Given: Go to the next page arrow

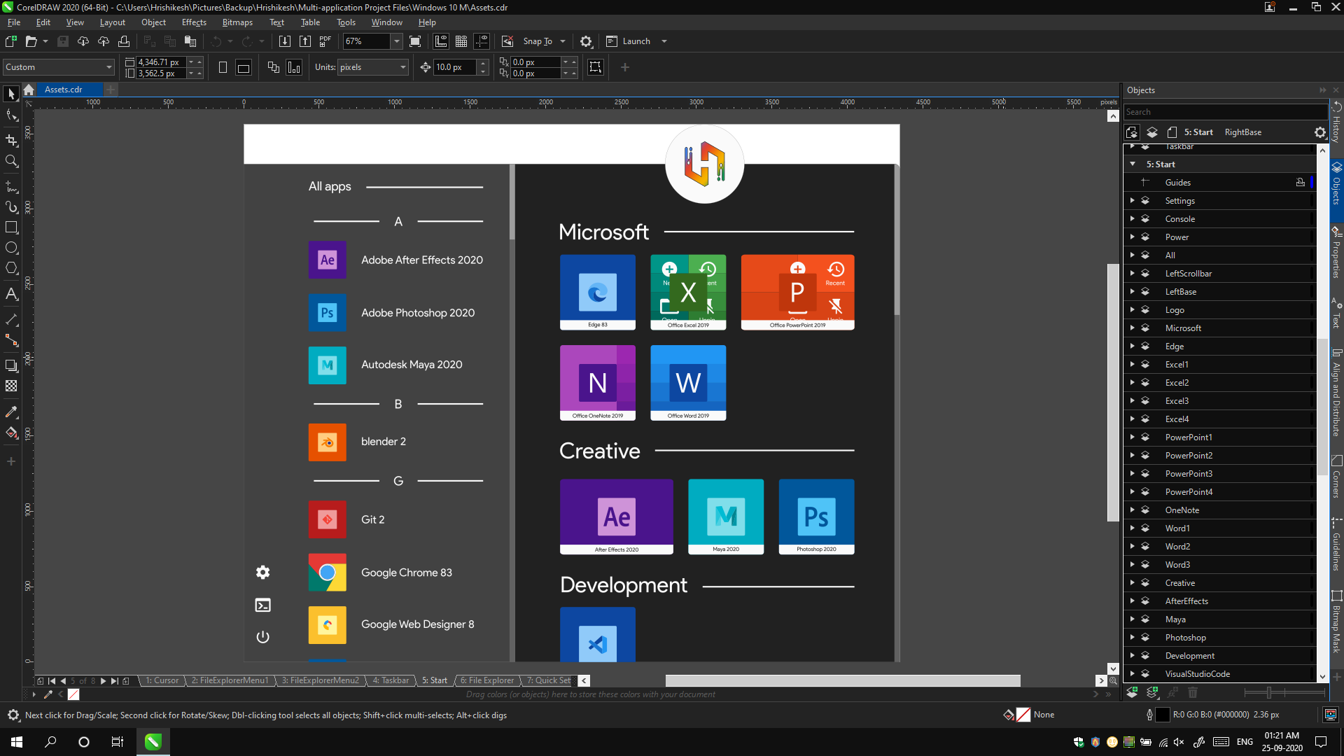Looking at the screenshot, I should click(103, 680).
